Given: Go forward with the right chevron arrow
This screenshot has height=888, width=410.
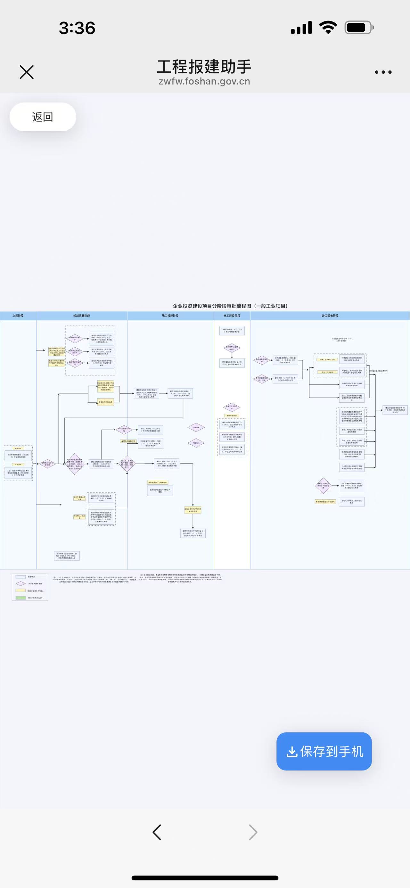Looking at the screenshot, I should (x=253, y=833).
